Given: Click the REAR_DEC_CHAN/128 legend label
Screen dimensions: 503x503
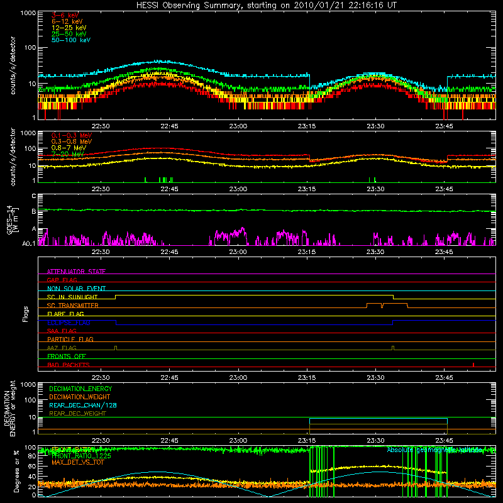Looking at the screenshot, I should pos(83,405).
